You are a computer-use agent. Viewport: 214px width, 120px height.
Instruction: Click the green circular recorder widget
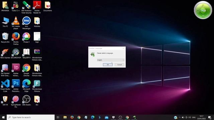click(x=203, y=10)
